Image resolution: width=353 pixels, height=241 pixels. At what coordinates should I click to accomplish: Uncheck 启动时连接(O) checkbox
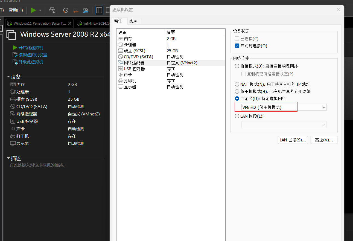237,46
